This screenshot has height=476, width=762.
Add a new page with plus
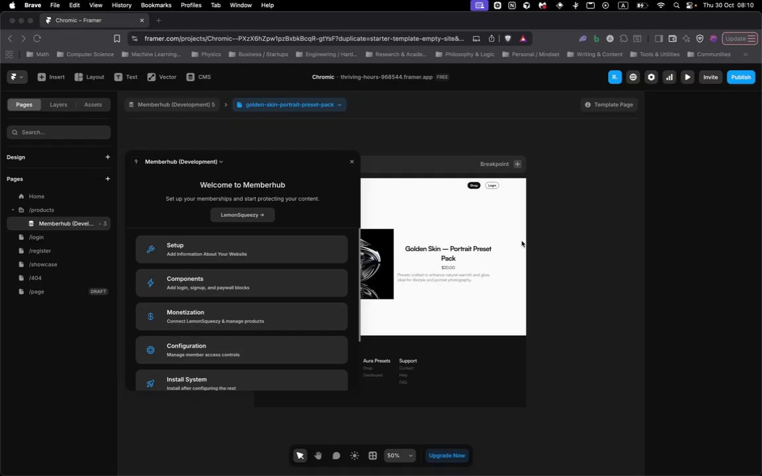click(107, 178)
